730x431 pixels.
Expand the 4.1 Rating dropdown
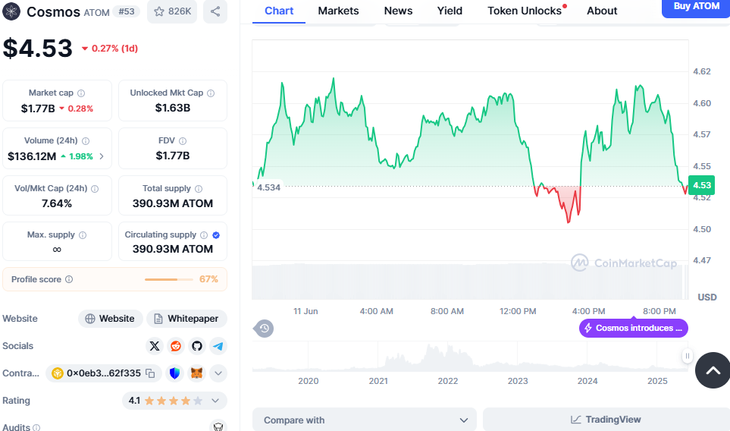pos(215,401)
